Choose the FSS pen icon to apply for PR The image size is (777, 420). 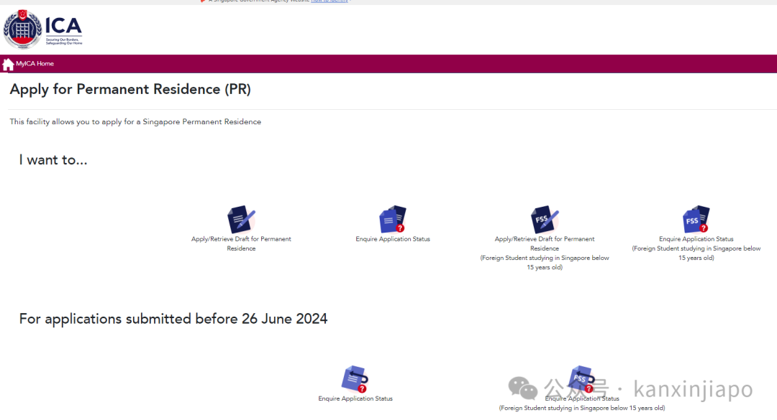click(x=545, y=219)
